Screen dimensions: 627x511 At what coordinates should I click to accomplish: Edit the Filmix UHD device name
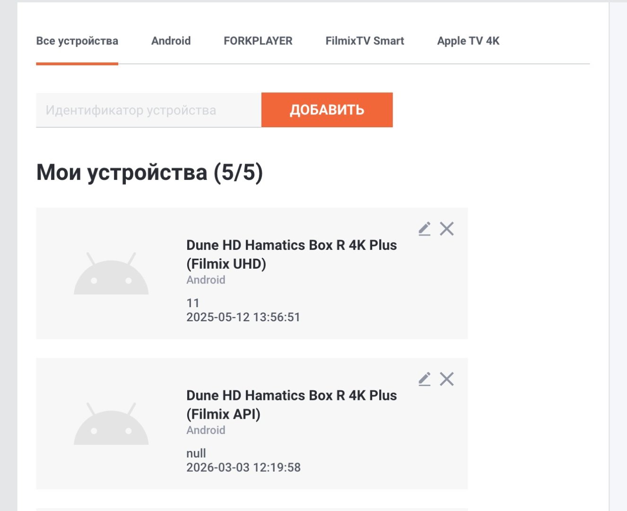click(x=425, y=229)
